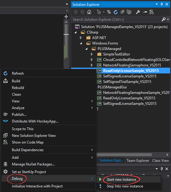Select highlighted ReadOnlyLicenseSample_VS2015 project
Screen dimensions: 171x192
(131, 71)
